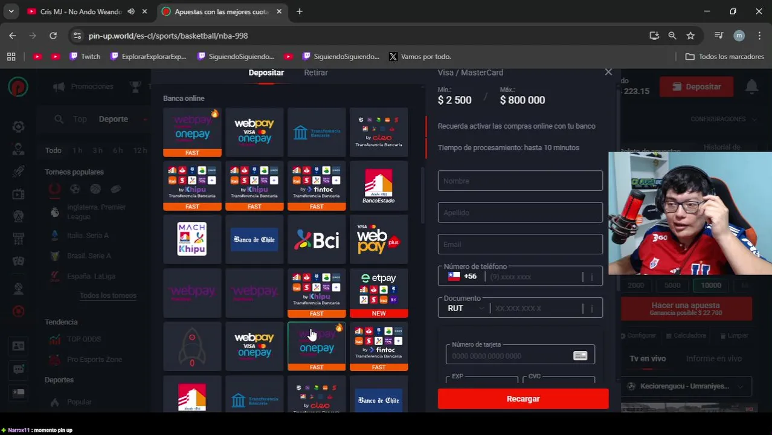Viewport: 772px width, 435px height.
Task: Click the site info icon in address bar
Action: pyautogui.click(x=77, y=36)
